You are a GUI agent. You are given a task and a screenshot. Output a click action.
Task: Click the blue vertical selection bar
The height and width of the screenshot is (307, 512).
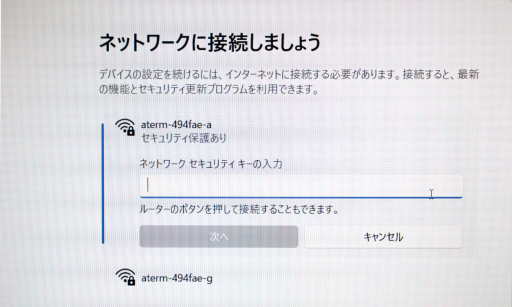pos(103,183)
